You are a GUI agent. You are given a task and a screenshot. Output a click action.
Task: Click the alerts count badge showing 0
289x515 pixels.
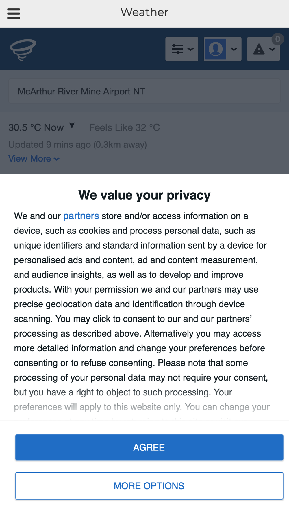click(277, 39)
